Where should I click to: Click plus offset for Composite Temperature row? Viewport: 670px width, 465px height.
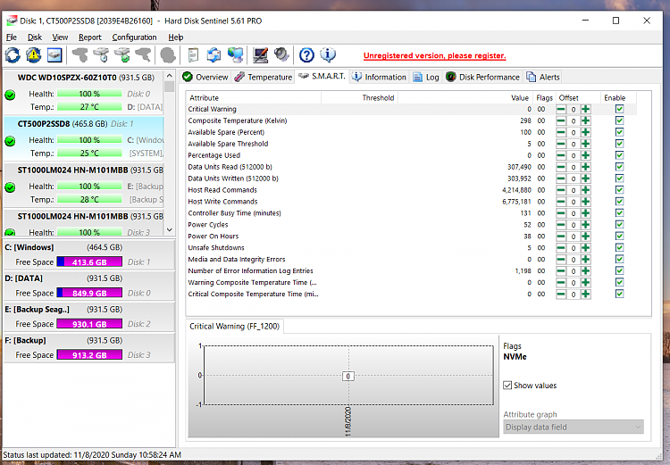point(586,120)
